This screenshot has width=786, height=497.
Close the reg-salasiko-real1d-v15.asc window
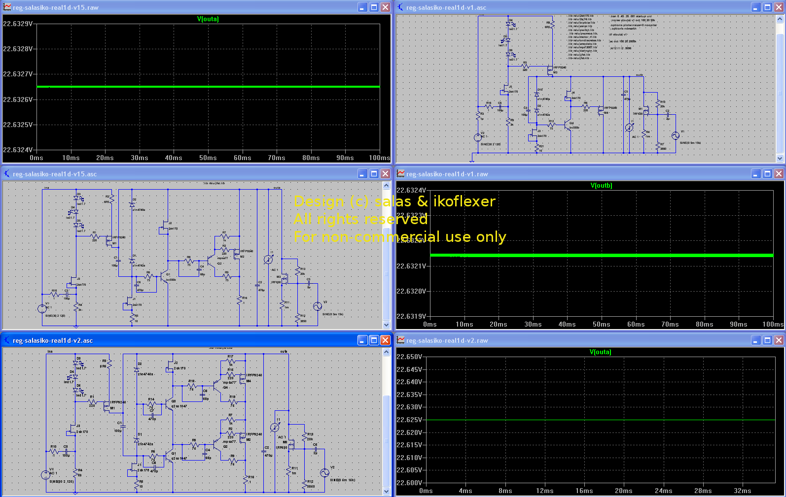385,174
